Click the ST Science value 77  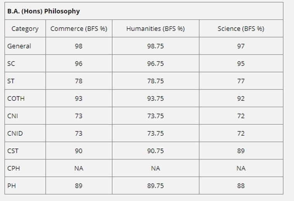coord(241,81)
